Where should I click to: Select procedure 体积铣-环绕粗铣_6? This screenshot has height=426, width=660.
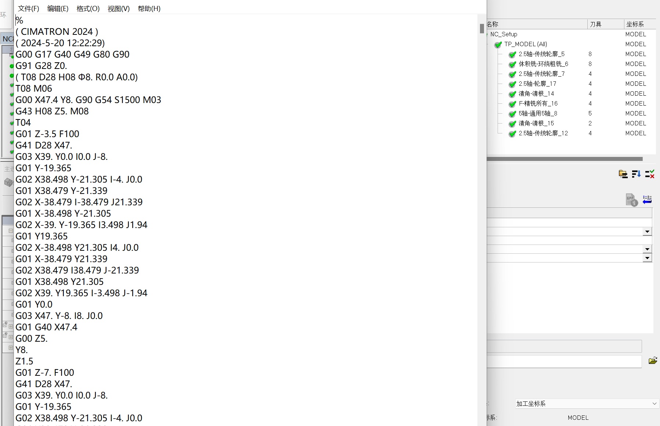point(543,64)
